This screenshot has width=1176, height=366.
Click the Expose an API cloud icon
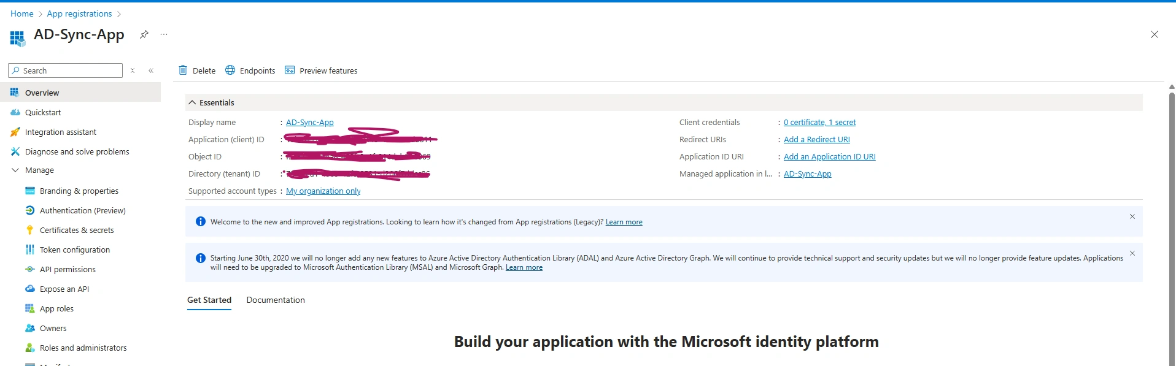(30, 289)
